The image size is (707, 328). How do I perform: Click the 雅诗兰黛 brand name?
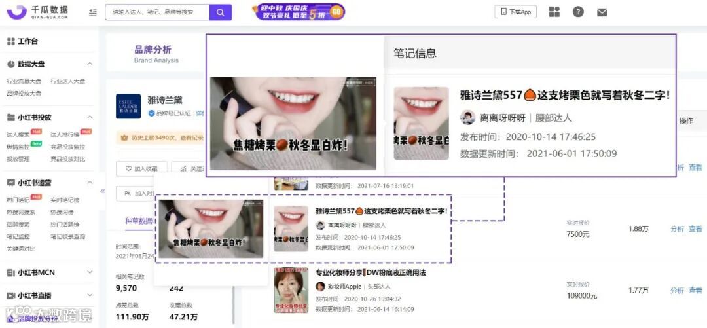pyautogui.click(x=164, y=100)
